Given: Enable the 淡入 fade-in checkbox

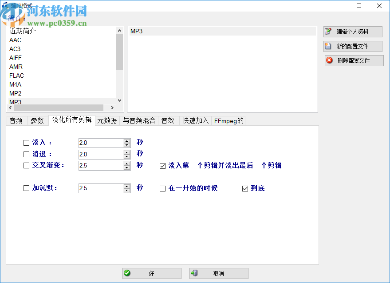Looking at the screenshot, I should [x=26, y=143].
